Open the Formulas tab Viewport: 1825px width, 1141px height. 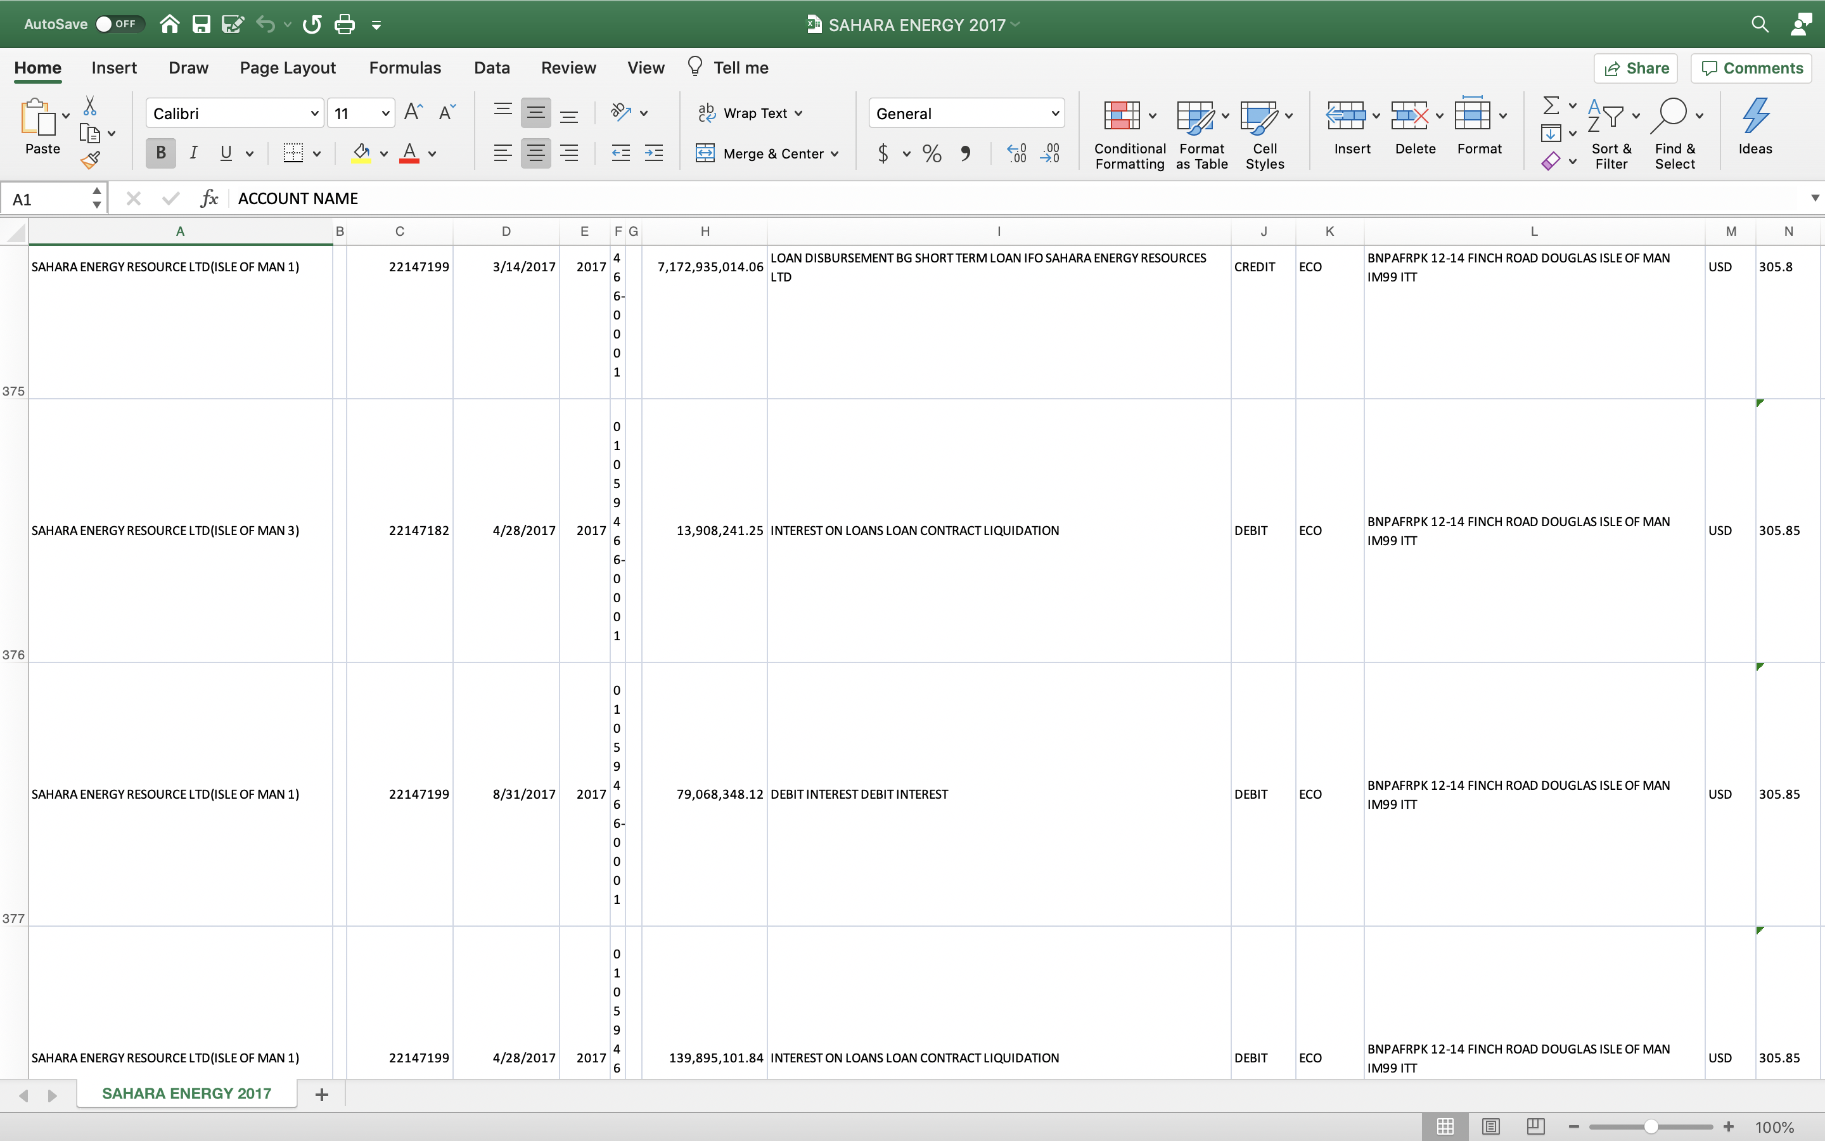[x=405, y=68]
